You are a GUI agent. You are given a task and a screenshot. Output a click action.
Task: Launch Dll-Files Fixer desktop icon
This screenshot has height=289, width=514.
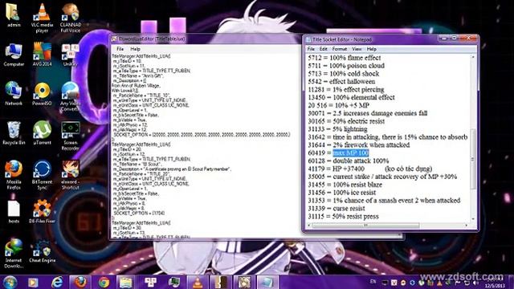[42, 212]
